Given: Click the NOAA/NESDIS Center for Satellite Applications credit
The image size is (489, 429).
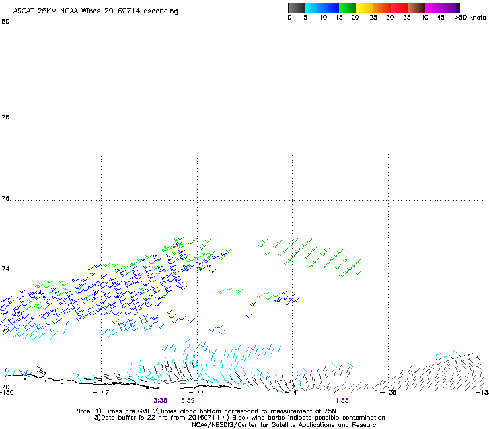Looking at the screenshot, I should point(285,425).
